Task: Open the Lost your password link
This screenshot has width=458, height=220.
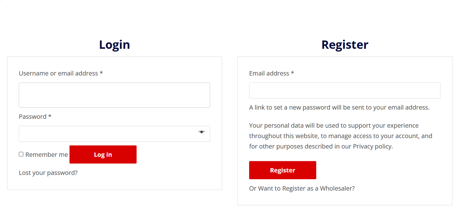Action: click(48, 173)
